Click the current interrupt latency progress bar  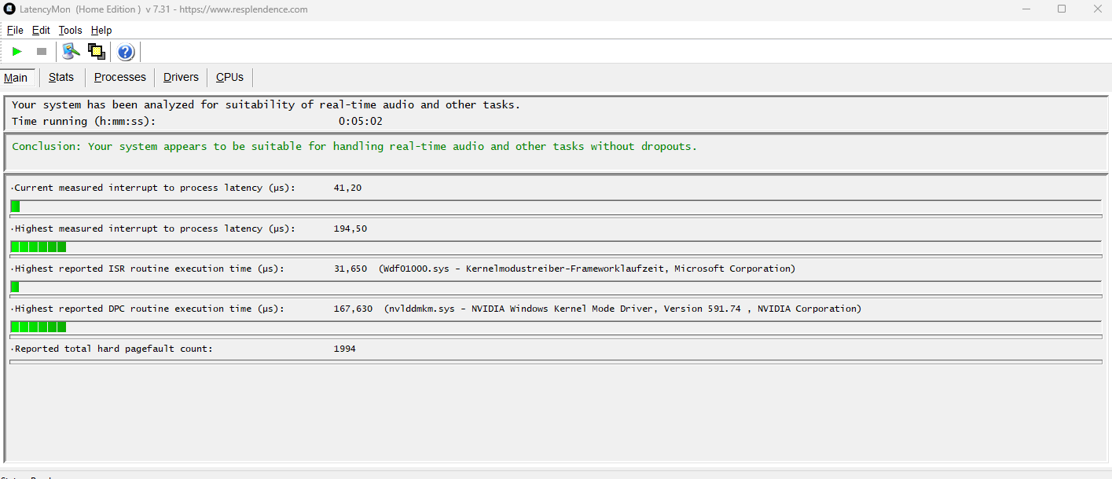(556, 207)
